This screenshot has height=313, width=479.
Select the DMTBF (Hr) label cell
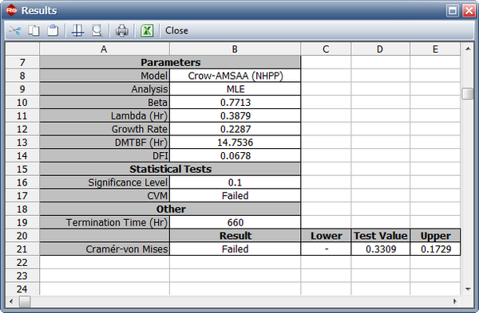tap(105, 143)
